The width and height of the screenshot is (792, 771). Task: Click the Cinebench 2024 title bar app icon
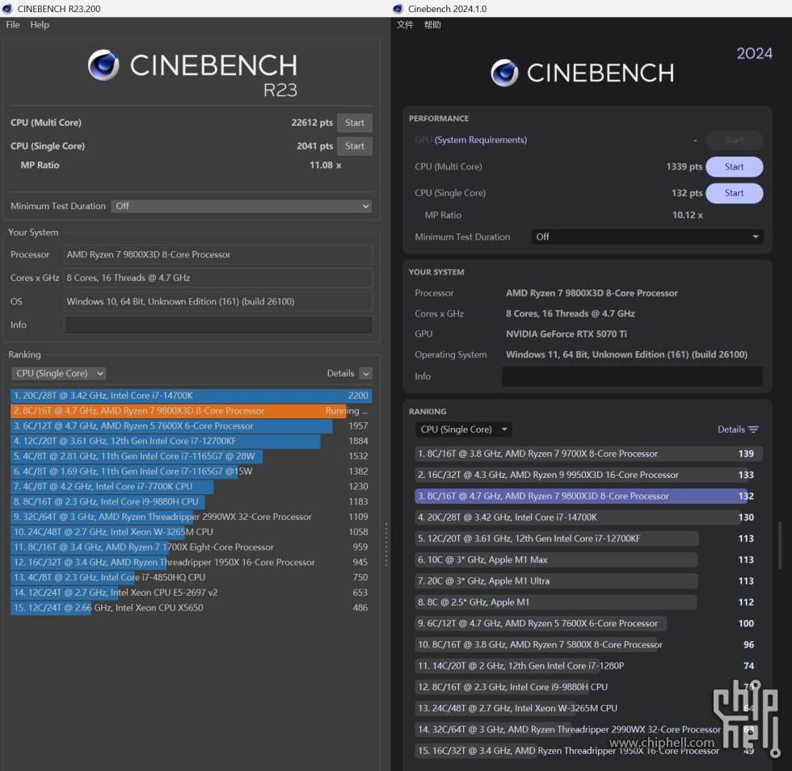(x=398, y=9)
